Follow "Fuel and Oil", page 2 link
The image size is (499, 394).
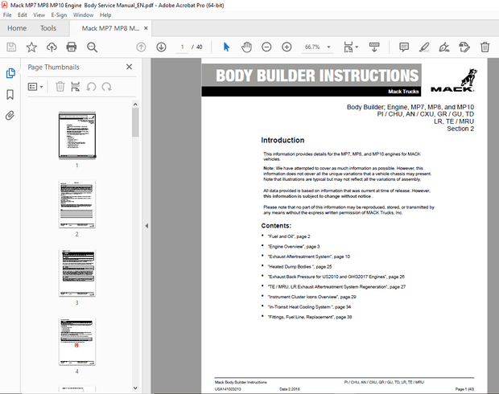(x=289, y=236)
